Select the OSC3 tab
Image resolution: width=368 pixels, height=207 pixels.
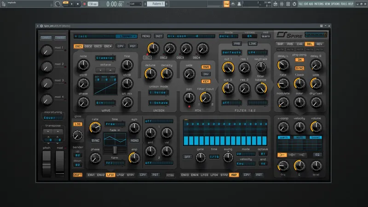98,46
